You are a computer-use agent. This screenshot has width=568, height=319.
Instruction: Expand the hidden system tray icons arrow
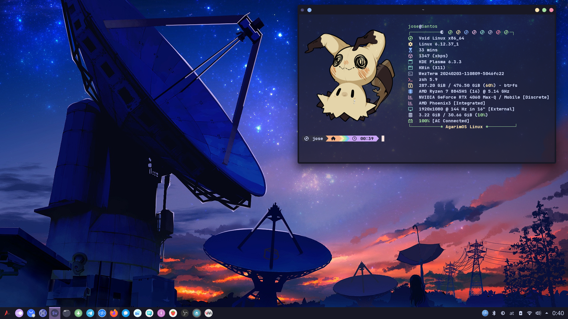547,313
